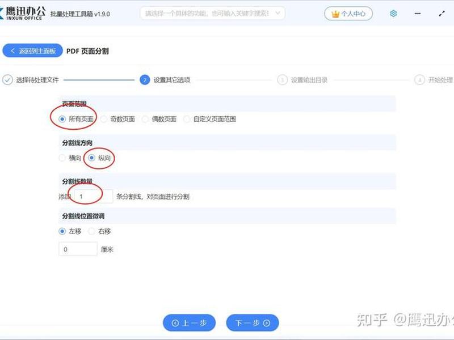Go to 开始处理 step

(440, 80)
